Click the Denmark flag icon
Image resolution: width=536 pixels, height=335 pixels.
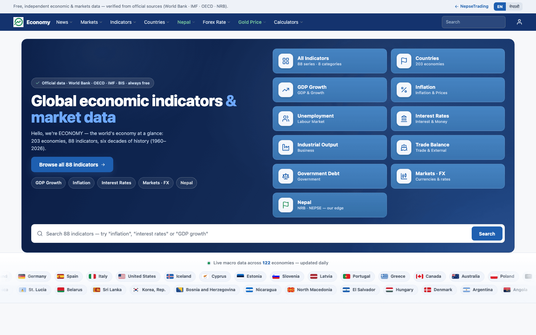tap(428, 290)
